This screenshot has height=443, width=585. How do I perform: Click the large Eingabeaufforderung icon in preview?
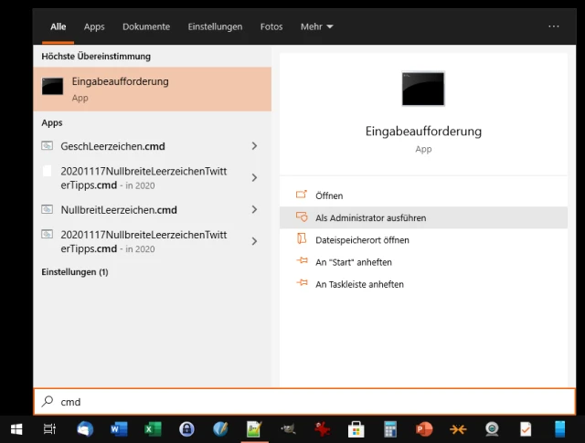tap(423, 89)
